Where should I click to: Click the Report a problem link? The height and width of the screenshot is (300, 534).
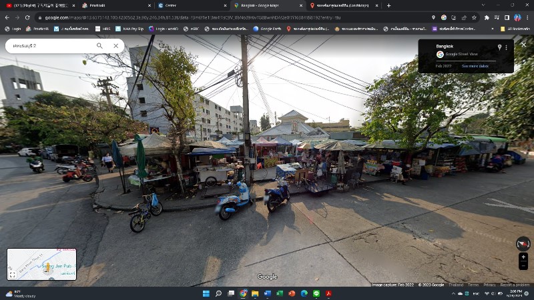515,285
